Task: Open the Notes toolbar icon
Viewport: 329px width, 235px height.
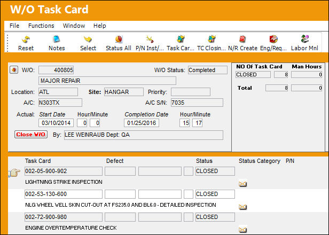Action: tap(57, 40)
